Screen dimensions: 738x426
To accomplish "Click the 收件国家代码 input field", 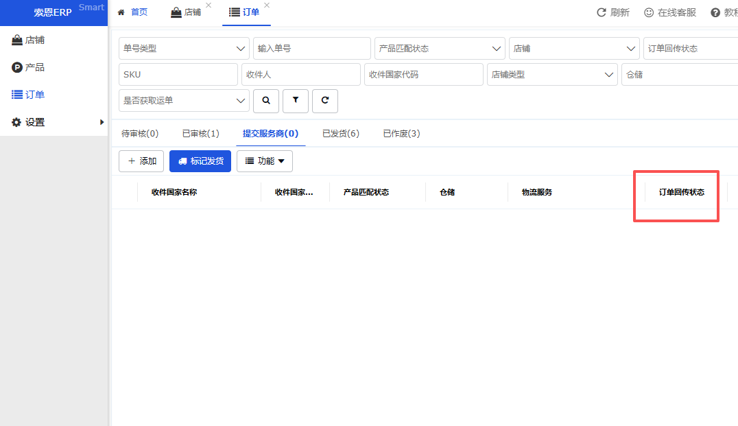I will 424,74.
